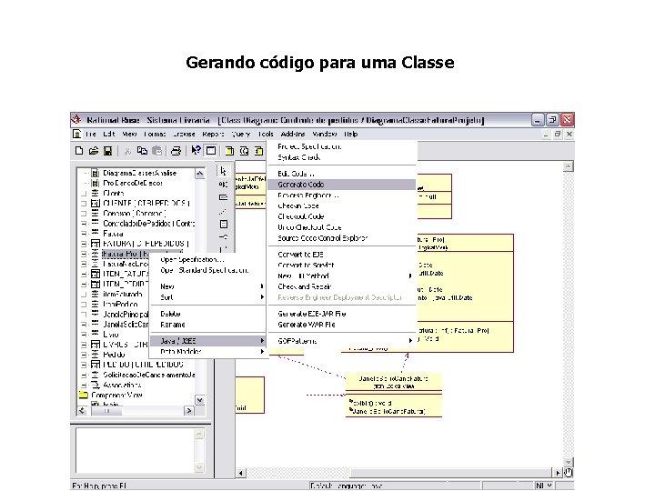Select Syntax Check in the submenu

(x=341, y=157)
